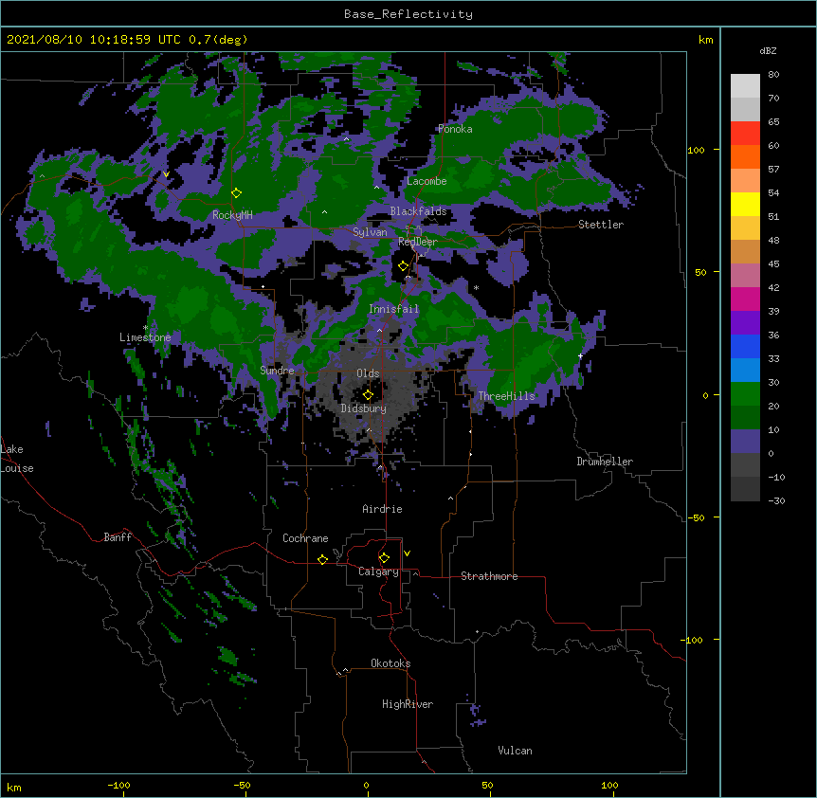The height and width of the screenshot is (798, 817).
Task: Click the dBZ legend heading
Action: coord(768,51)
